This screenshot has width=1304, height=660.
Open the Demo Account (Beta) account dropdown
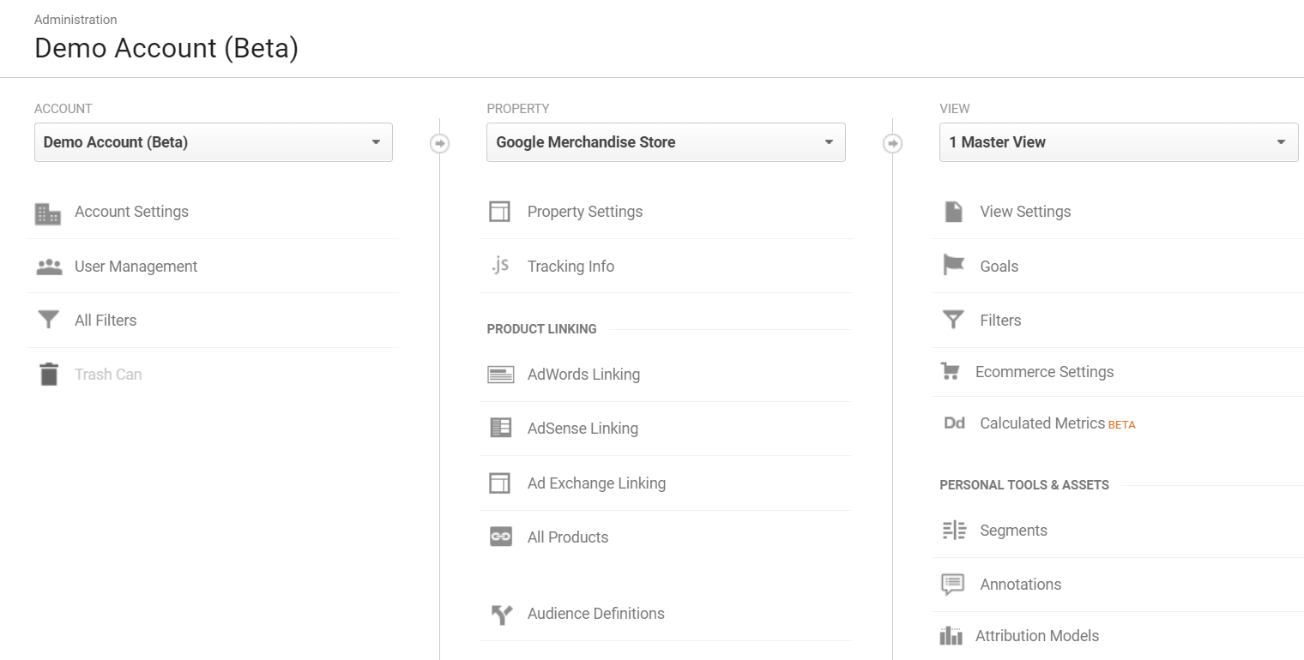213,142
